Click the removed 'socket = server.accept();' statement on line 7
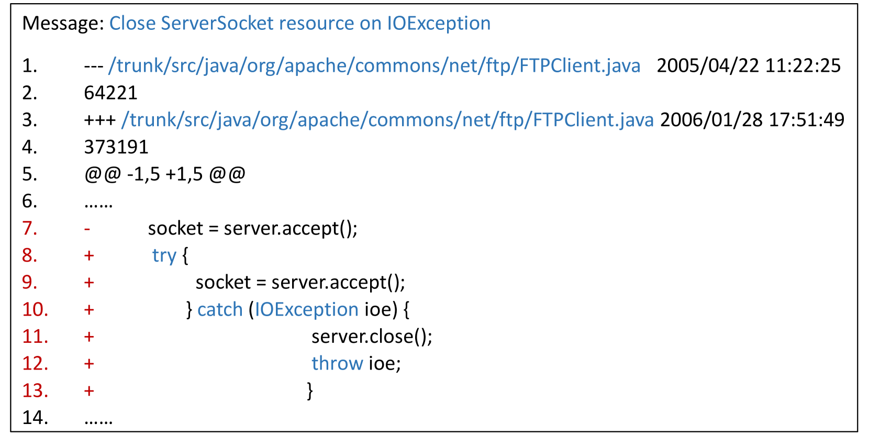The width and height of the screenshot is (869, 435). 252,229
